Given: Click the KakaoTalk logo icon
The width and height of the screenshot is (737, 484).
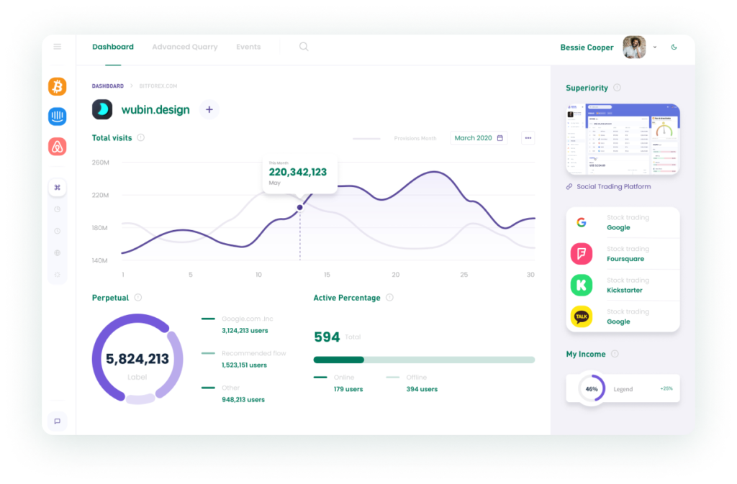Looking at the screenshot, I should click(x=582, y=316).
